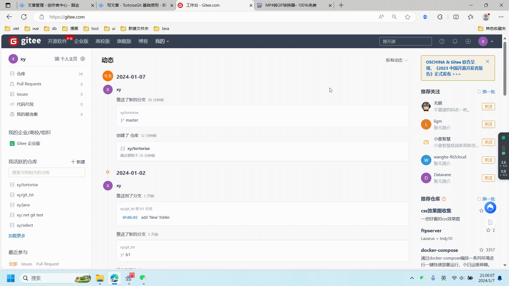Viewport: 509px width, 286px height.
Task: Follow Datavane with 关注 button
Action: tap(488, 178)
